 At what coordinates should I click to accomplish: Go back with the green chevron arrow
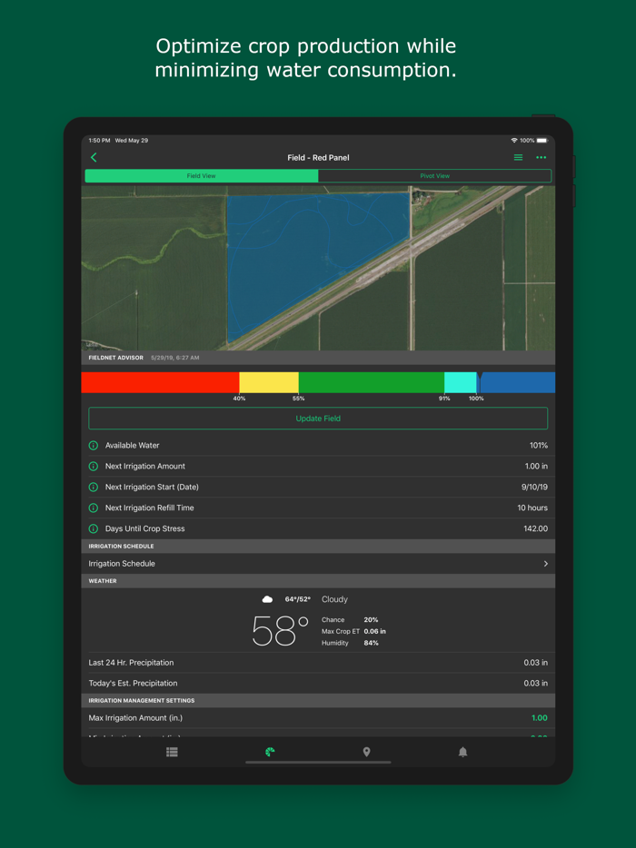coord(94,157)
